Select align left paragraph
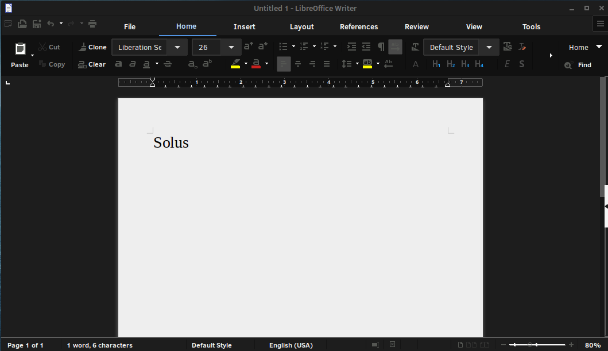This screenshot has height=351, width=608. (284, 64)
